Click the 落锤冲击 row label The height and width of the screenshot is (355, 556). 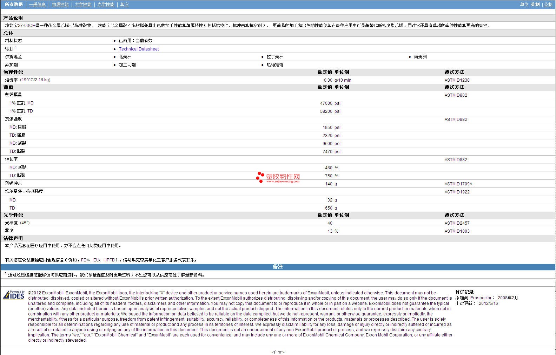coord(13,183)
